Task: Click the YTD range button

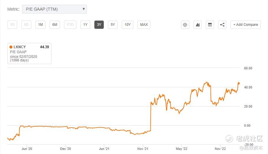Action: click(x=70, y=25)
